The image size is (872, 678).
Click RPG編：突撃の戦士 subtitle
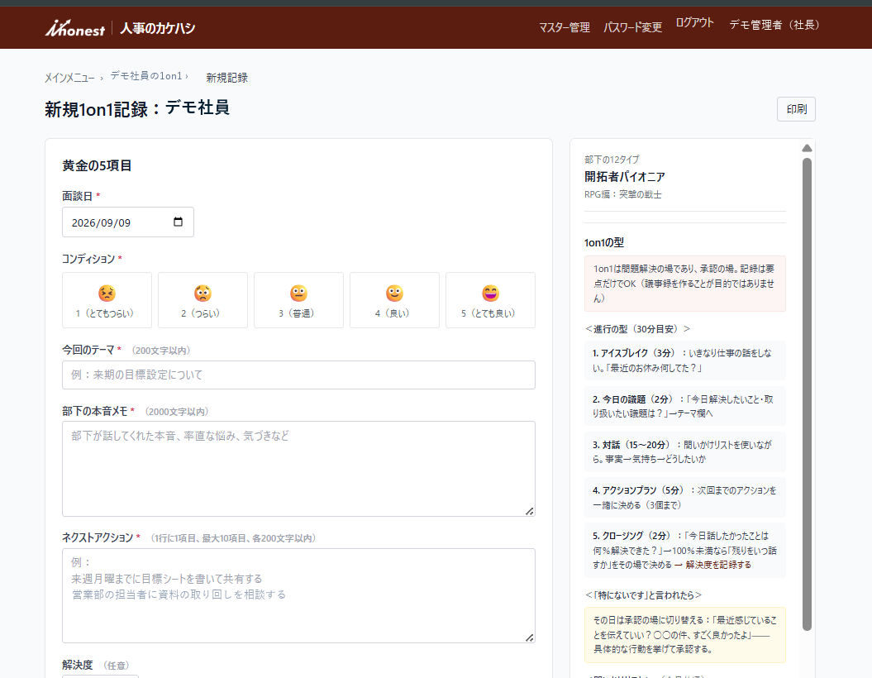pos(623,194)
